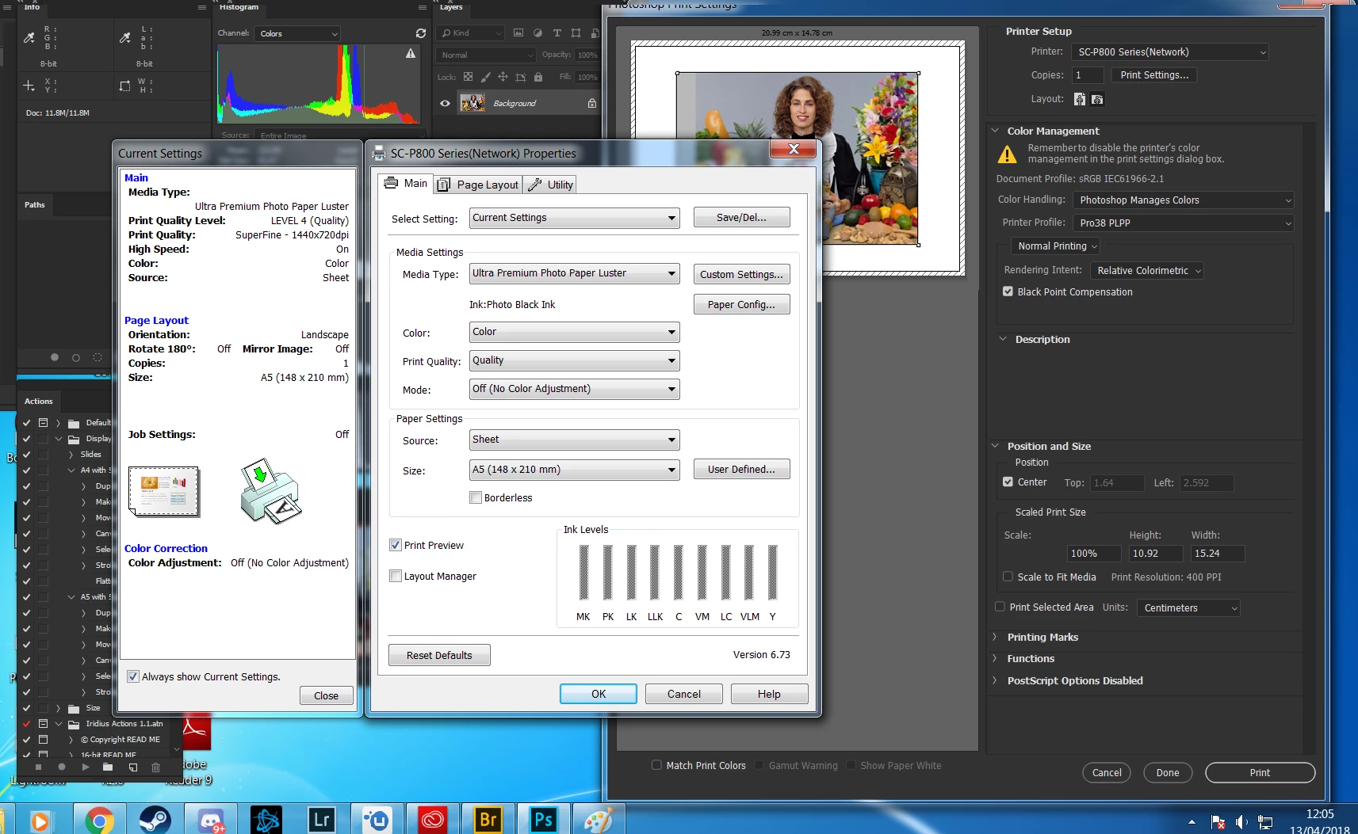Refresh the histogram with the circular arrows icon
This screenshot has height=834, width=1358.
[420, 33]
